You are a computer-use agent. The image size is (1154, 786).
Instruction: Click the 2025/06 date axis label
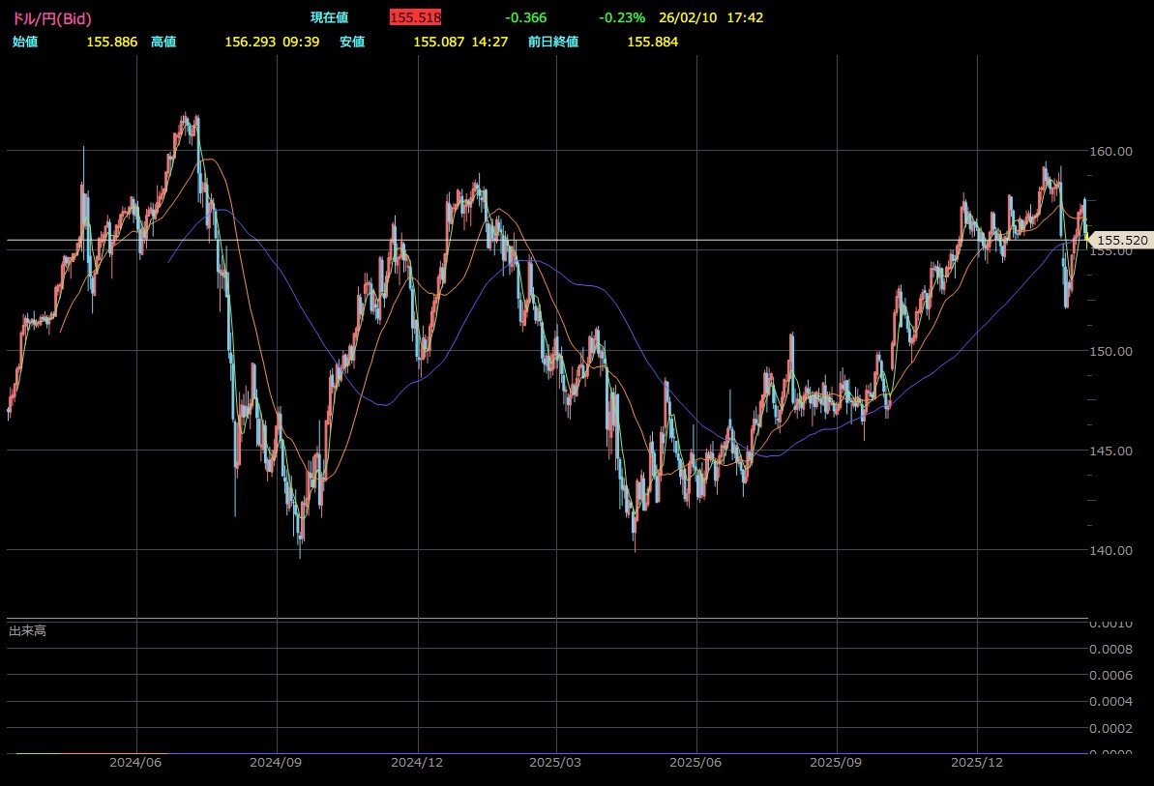[695, 763]
